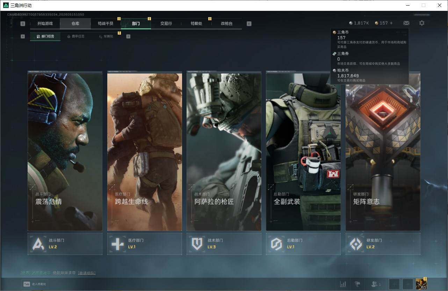Click the 世界 channel tag in chat
The width and height of the screenshot is (448, 291).
coord(26,273)
